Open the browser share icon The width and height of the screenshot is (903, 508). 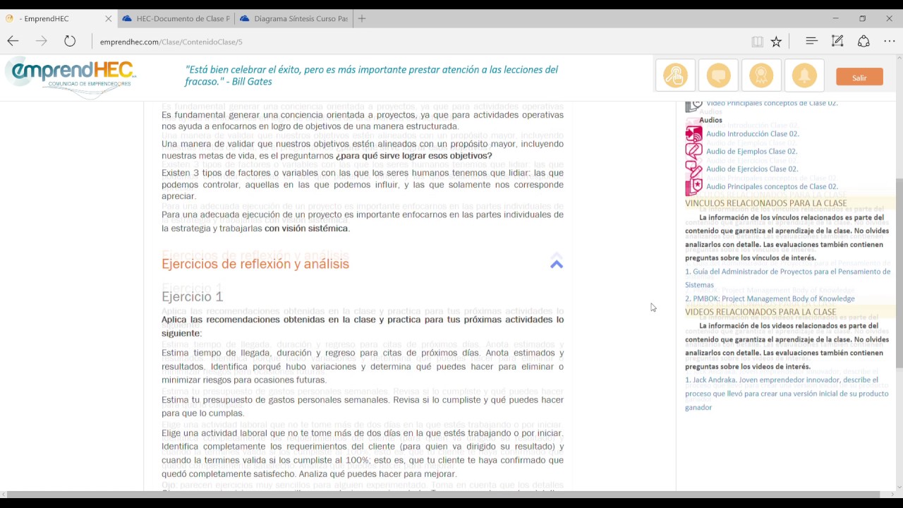[x=863, y=41]
